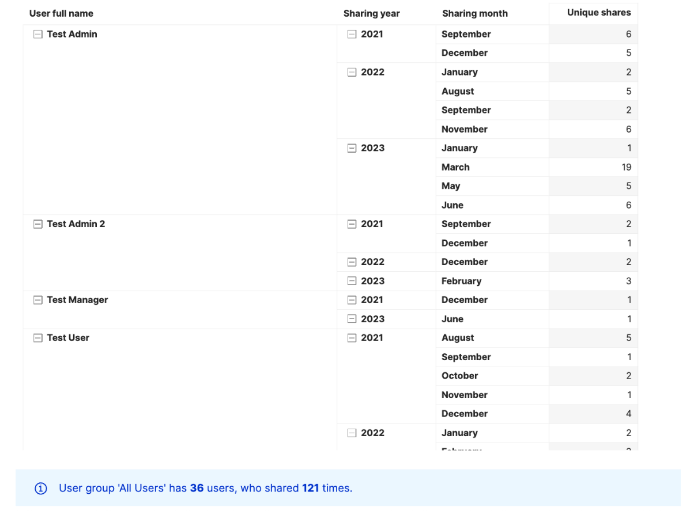Collapse year 2022 under Test User
The width and height of the screenshot is (694, 522).
pos(352,433)
